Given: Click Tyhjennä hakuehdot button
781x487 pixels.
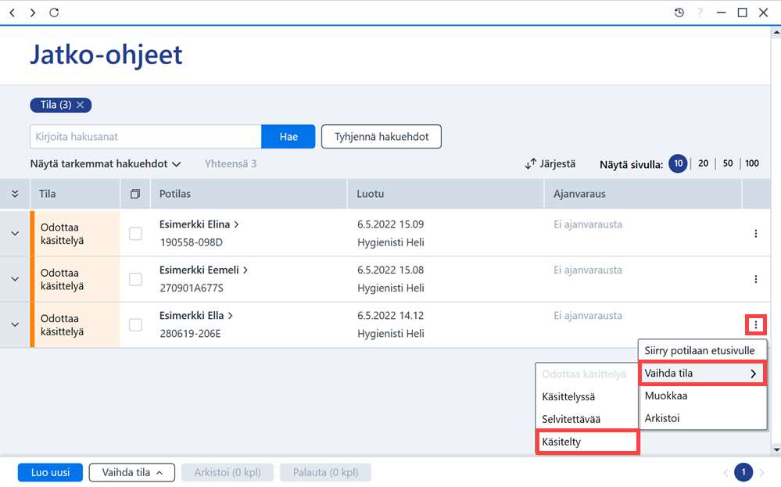Looking at the screenshot, I should [x=382, y=137].
